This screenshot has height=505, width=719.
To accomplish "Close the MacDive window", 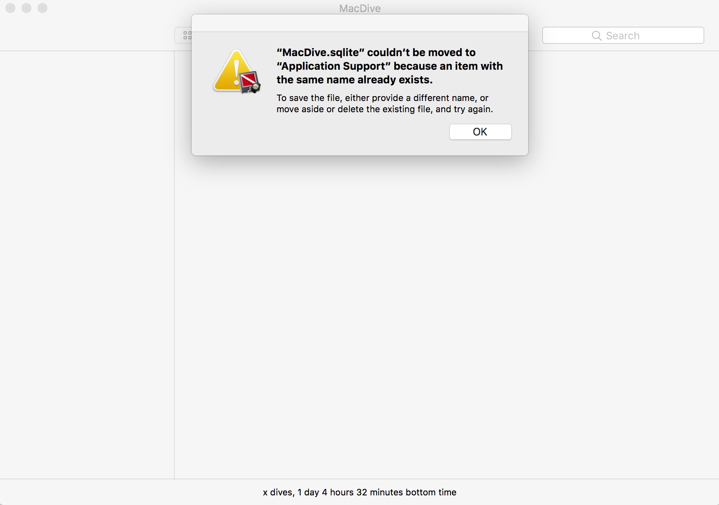I will coord(10,8).
